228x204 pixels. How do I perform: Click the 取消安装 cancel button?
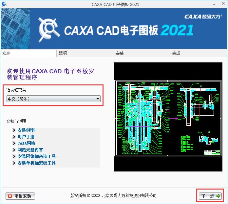20,196
